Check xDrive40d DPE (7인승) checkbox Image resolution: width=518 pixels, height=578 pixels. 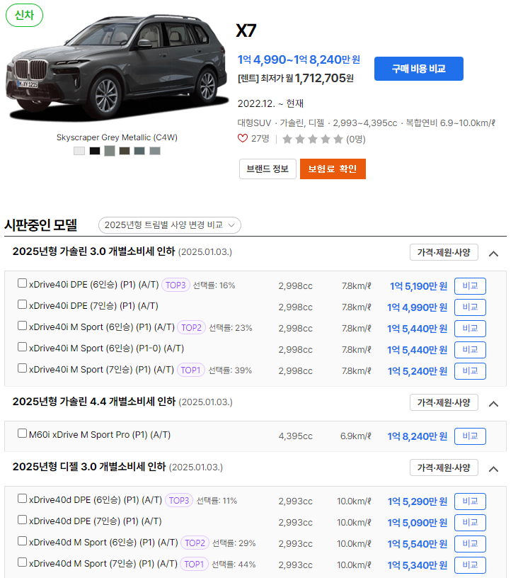[22, 520]
